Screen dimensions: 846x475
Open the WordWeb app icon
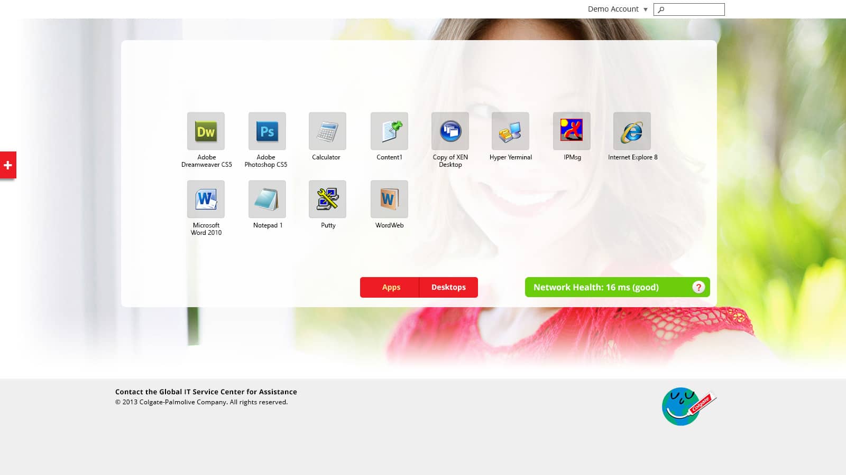click(x=389, y=199)
